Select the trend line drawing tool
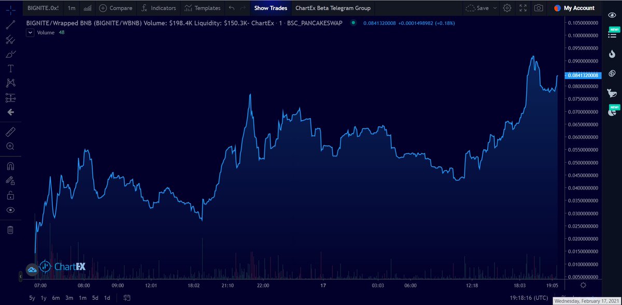The height and width of the screenshot is (305, 622). 10,25
